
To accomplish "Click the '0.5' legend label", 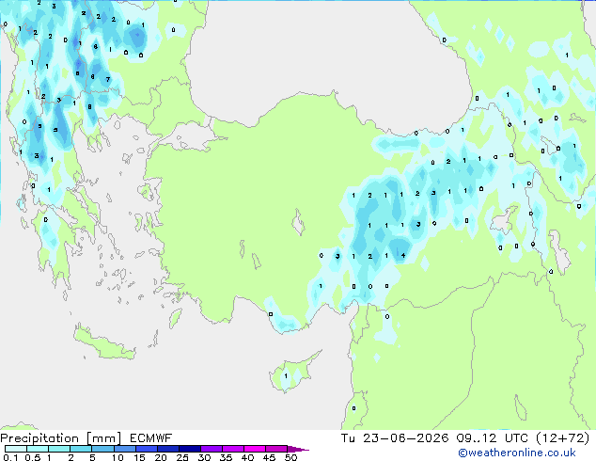I will (x=32, y=457).
